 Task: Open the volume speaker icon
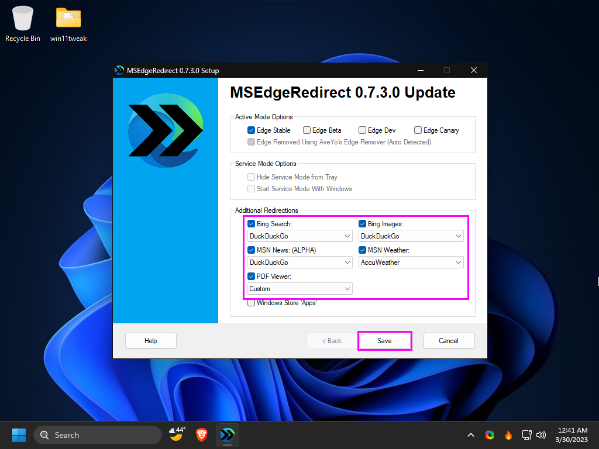[x=541, y=435]
